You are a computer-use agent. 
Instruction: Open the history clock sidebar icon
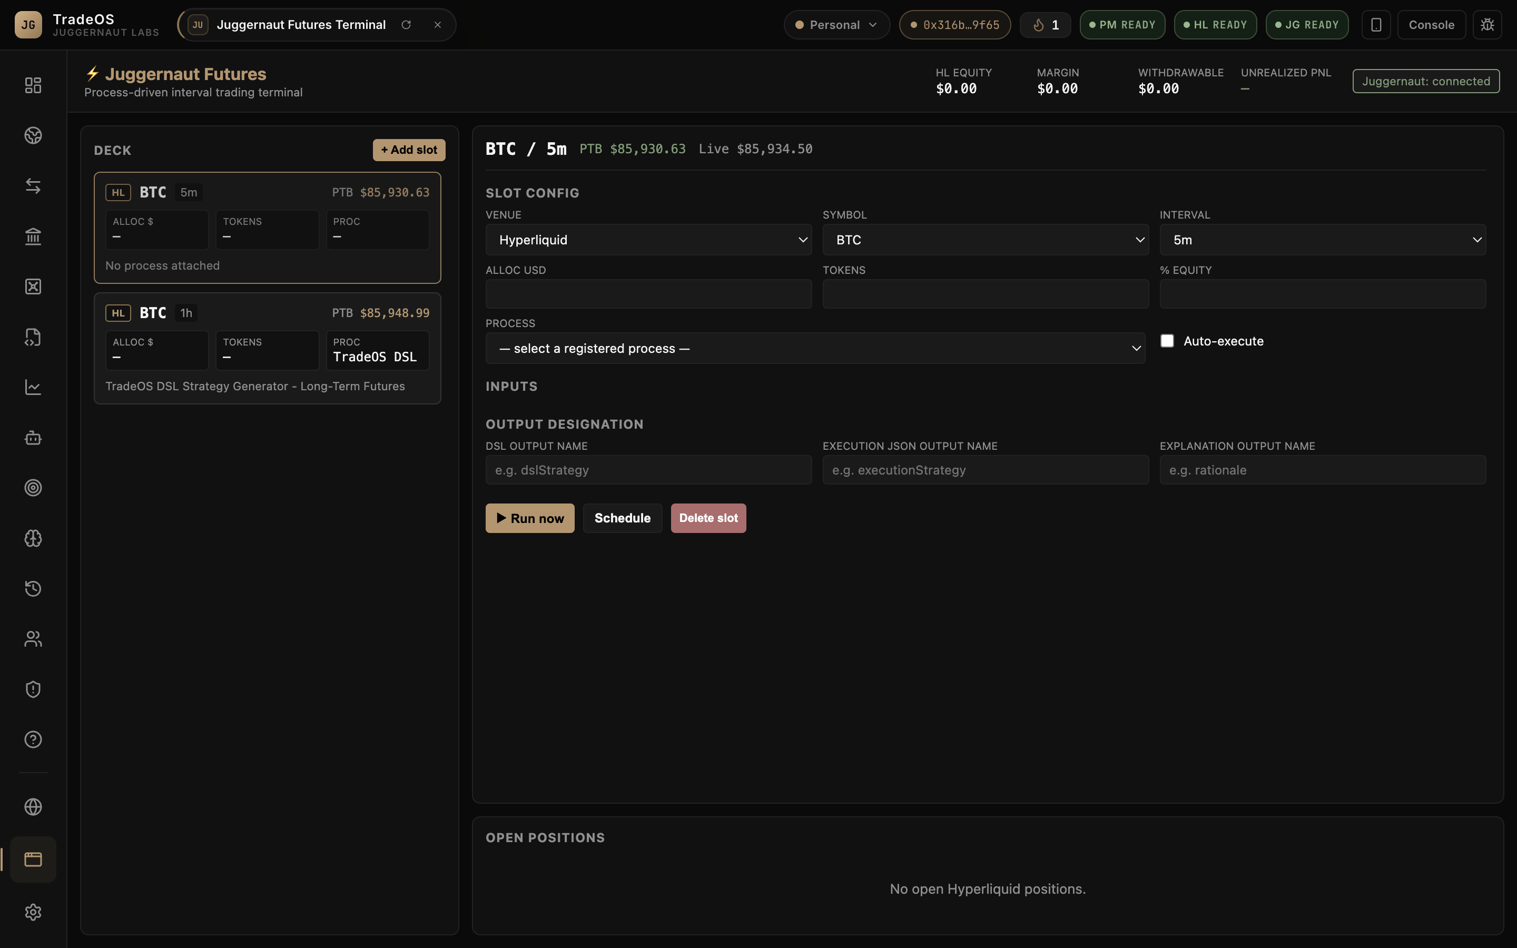click(33, 589)
